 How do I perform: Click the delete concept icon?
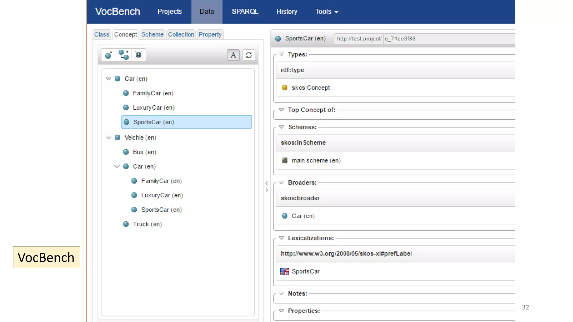click(x=138, y=55)
